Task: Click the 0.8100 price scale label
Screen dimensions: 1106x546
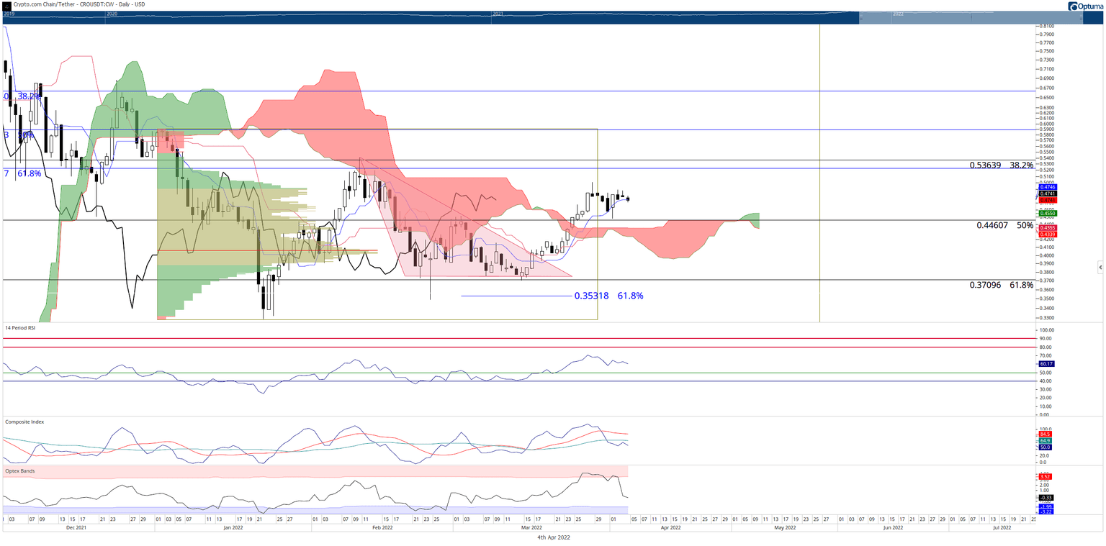Action: 1046,26
